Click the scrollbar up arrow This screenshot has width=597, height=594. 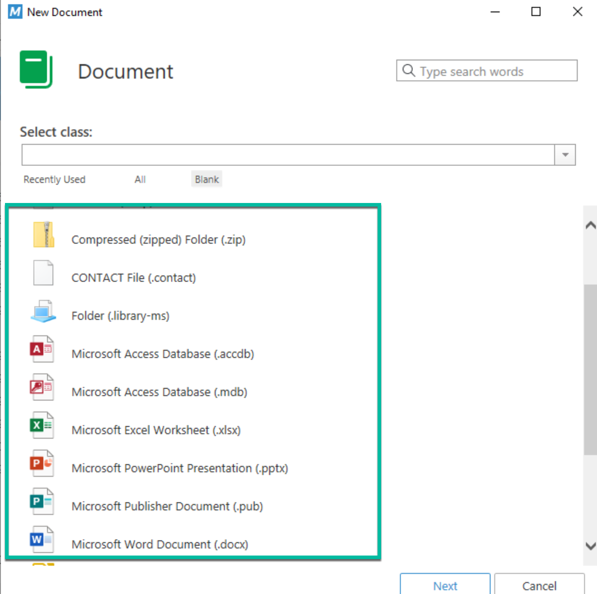[x=590, y=225]
